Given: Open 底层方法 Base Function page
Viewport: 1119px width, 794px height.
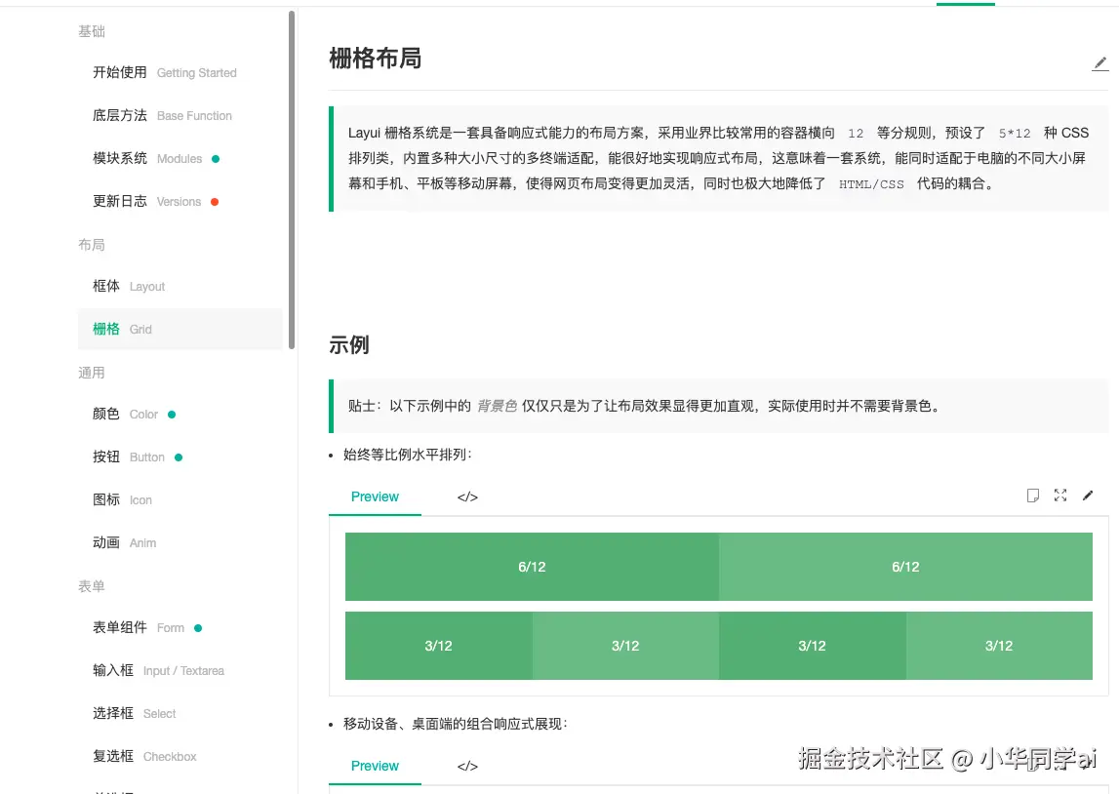Looking at the screenshot, I should pyautogui.click(x=162, y=115).
